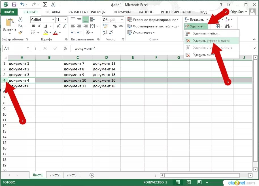Open fill color dropdown arrow
The width and height of the screenshot is (259, 186).
click(x=50, y=33)
